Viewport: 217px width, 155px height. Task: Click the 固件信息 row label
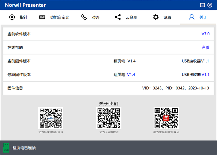(x=15, y=88)
